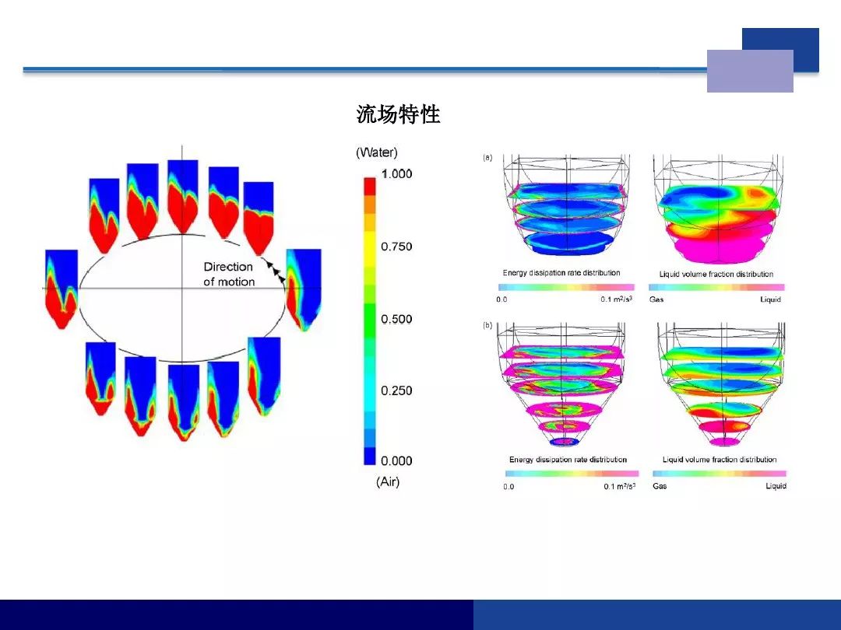
Task: Select panel (a) liquid volume fraction plot
Action: pyautogui.click(x=718, y=209)
